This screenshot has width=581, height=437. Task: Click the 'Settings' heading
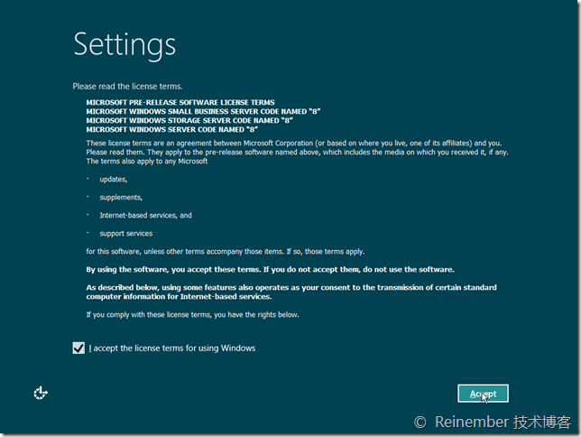124,45
